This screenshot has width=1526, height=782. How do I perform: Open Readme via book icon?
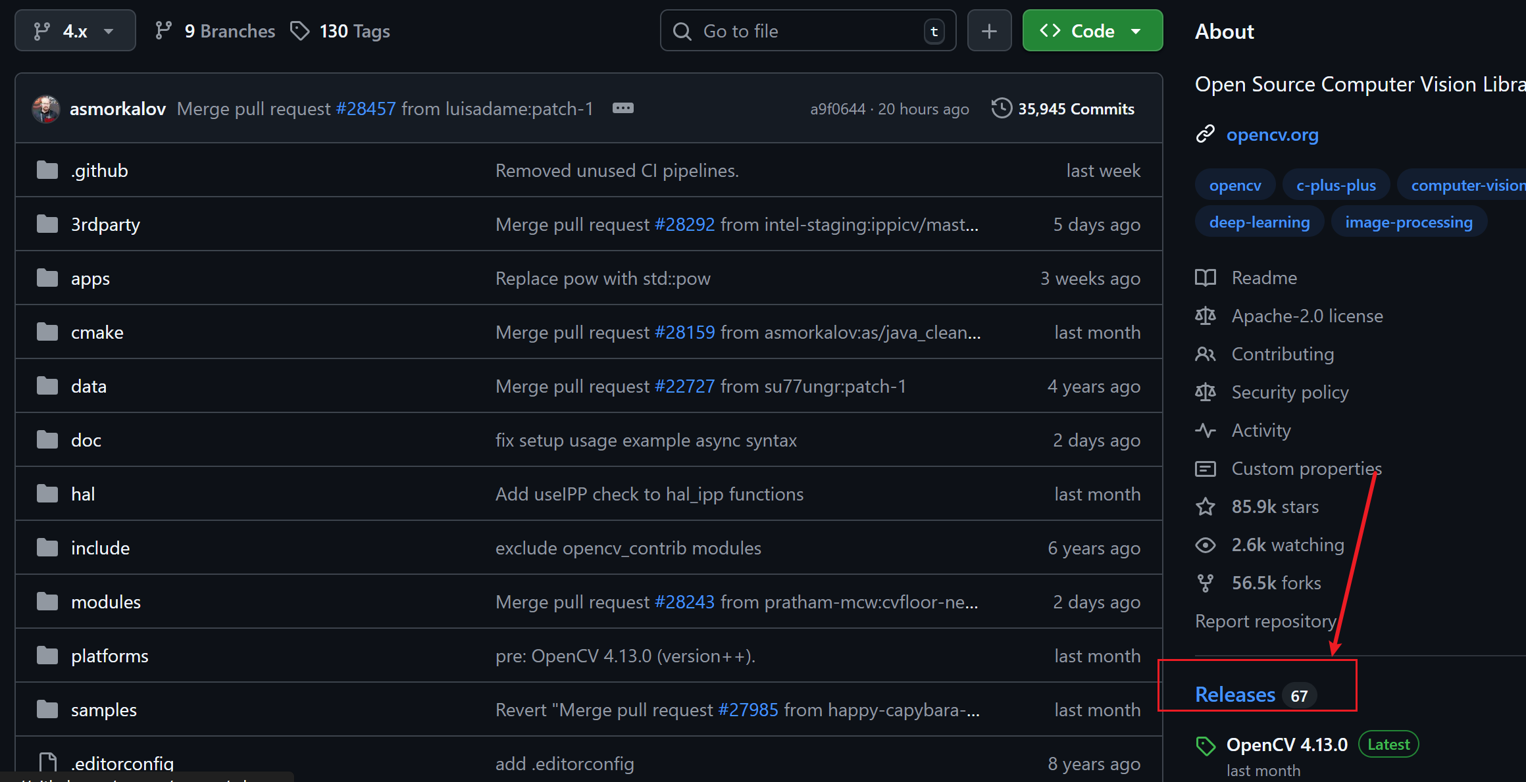pos(1206,278)
